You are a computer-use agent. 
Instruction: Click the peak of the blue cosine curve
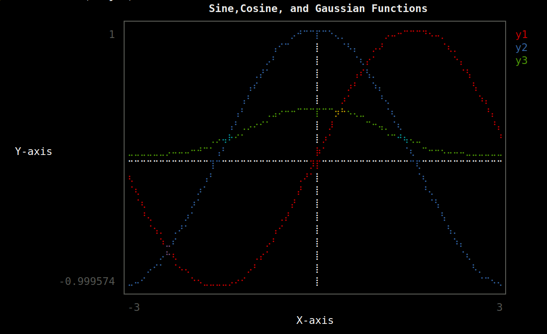click(x=317, y=31)
